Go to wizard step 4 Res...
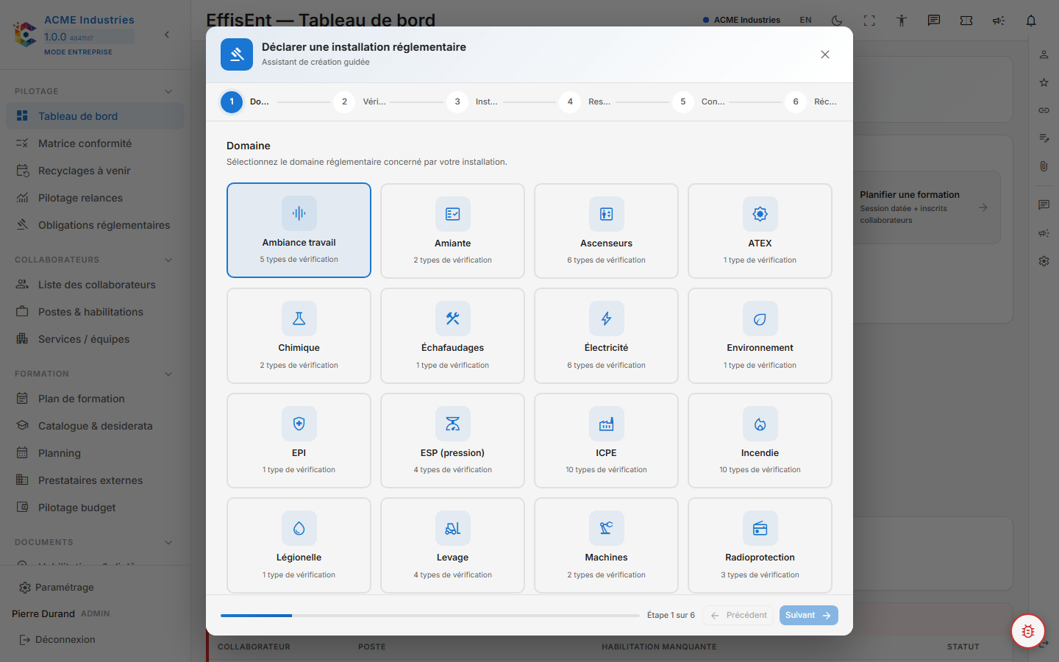The width and height of the screenshot is (1059, 662). coord(585,102)
